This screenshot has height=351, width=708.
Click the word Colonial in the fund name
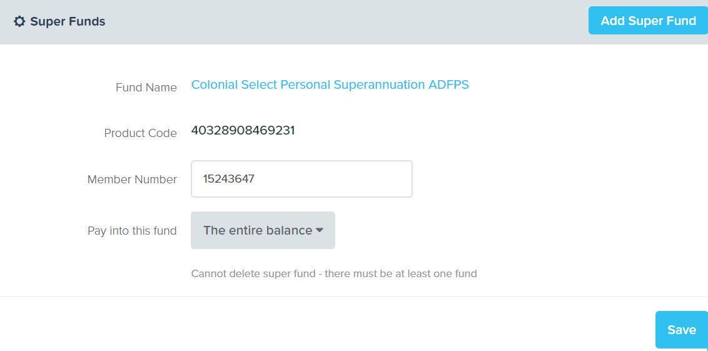tap(215, 84)
